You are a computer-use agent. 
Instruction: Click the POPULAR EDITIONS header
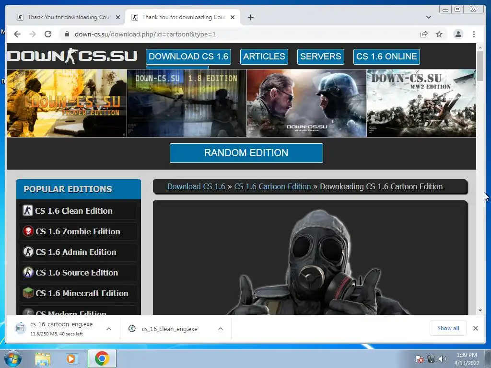click(x=79, y=189)
